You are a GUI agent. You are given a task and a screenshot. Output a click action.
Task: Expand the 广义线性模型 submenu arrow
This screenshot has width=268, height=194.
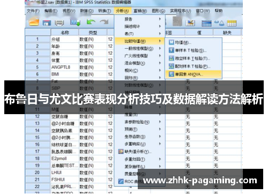coord(160,56)
